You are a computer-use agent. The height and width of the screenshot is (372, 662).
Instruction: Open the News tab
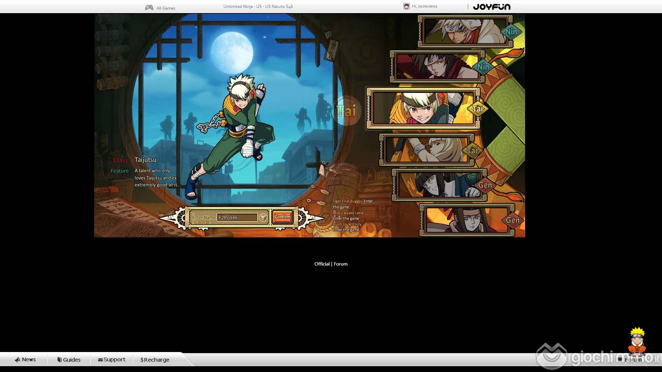click(x=25, y=360)
